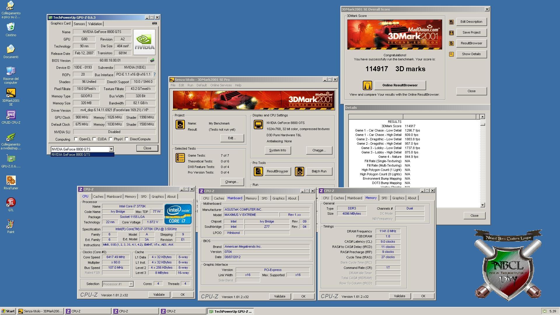560x315 pixels.
Task: Open the File menu in 3DMark2001
Action: click(173, 85)
